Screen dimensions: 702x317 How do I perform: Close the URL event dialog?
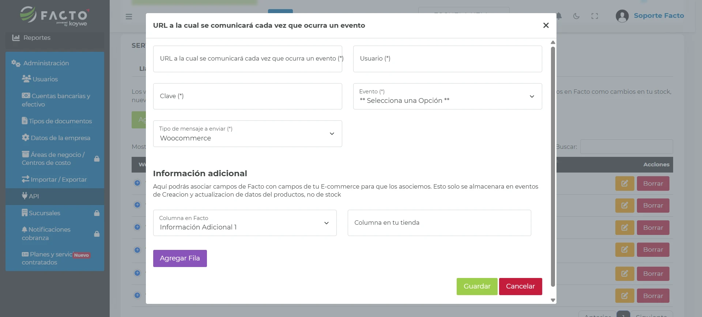(x=546, y=25)
